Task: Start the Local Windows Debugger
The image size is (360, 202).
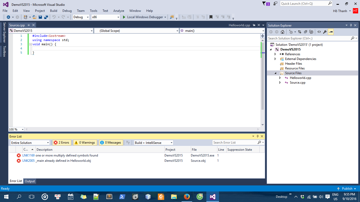Action: pyautogui.click(x=145, y=17)
